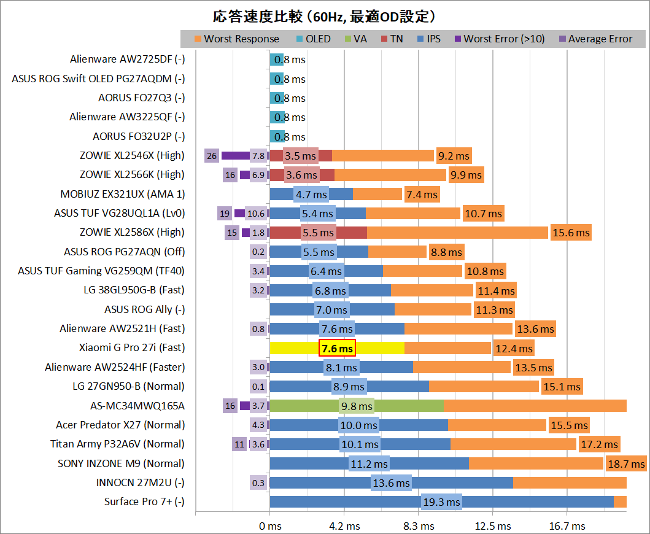Click the AORUS FO27Q3 (-) label
The width and height of the screenshot is (650, 534).
[x=141, y=98]
